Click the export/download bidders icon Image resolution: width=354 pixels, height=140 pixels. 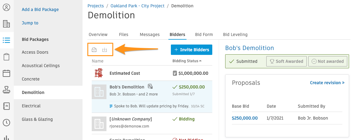(105, 50)
